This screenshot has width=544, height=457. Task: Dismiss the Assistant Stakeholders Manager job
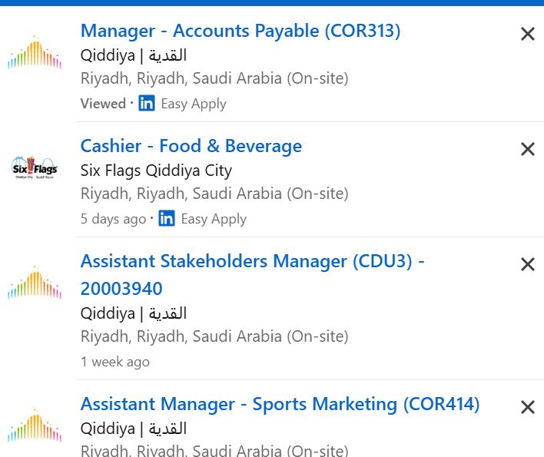coord(527,264)
